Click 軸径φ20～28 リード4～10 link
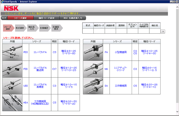179x116 pixels. (x=149, y=86)
